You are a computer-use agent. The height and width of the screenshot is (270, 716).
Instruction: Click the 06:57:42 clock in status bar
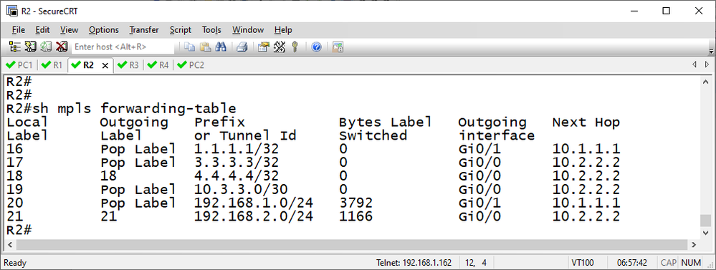pyautogui.click(x=632, y=263)
